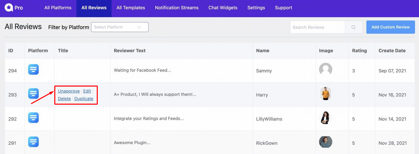Open RickGown's reviewer photo

[326, 142]
